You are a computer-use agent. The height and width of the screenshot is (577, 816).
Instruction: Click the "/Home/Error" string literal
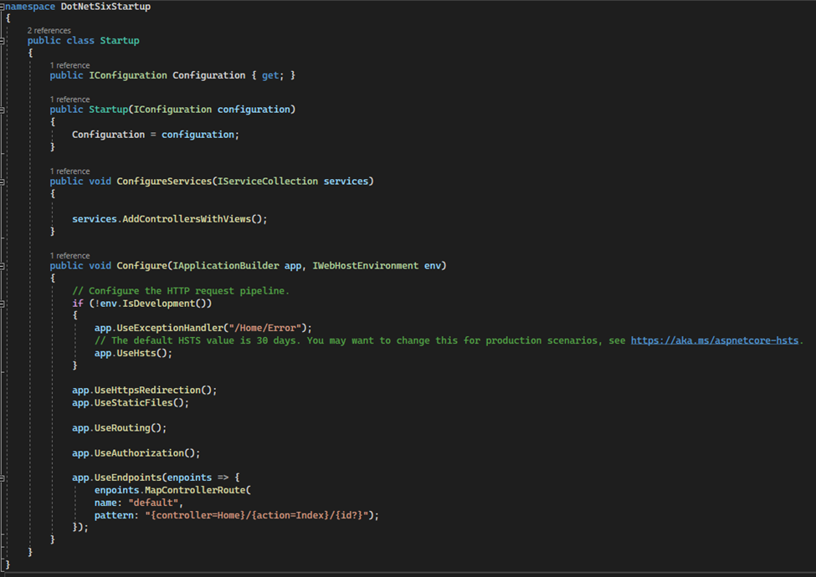point(265,328)
